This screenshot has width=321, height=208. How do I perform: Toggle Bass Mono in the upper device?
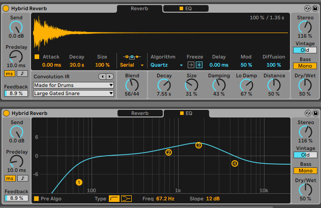point(305,66)
